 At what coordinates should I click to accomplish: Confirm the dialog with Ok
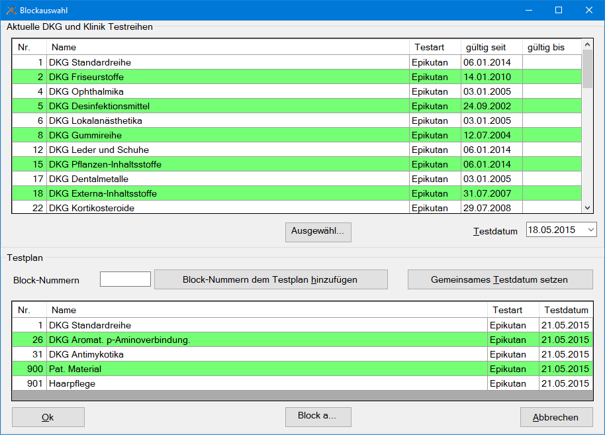pos(48,417)
